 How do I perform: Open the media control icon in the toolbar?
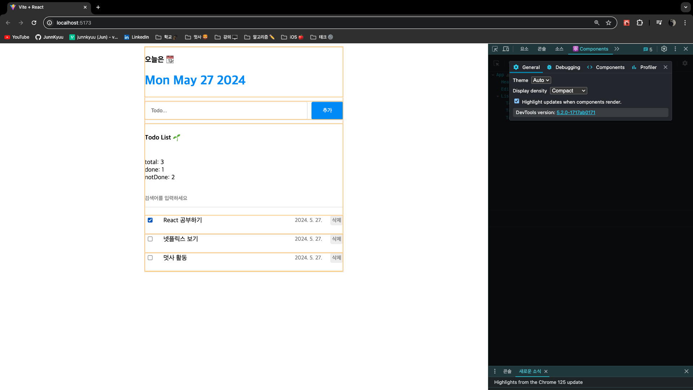click(659, 23)
